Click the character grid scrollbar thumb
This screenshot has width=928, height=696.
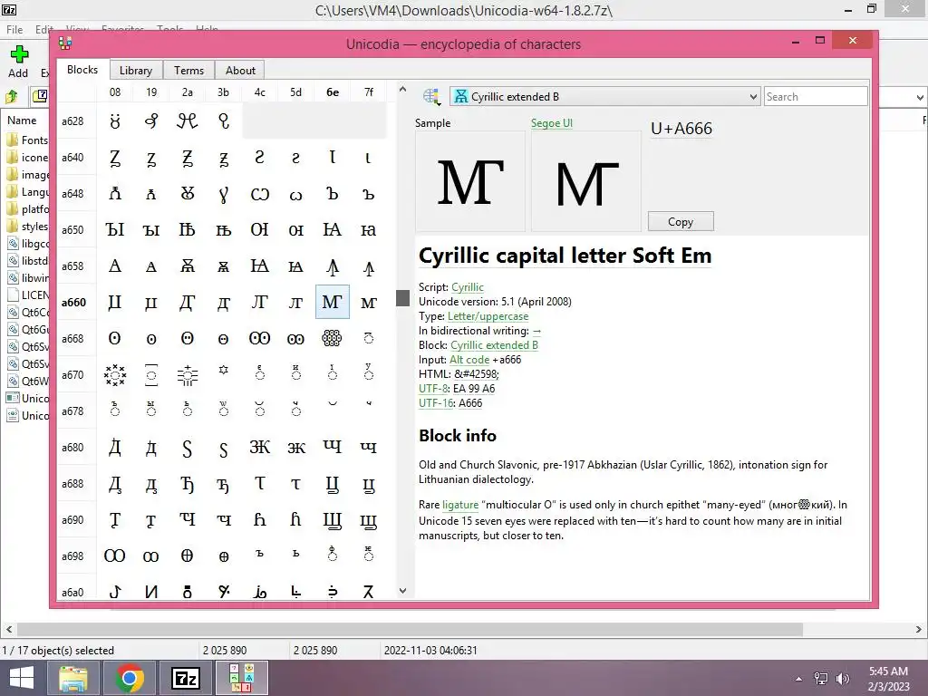tap(403, 298)
